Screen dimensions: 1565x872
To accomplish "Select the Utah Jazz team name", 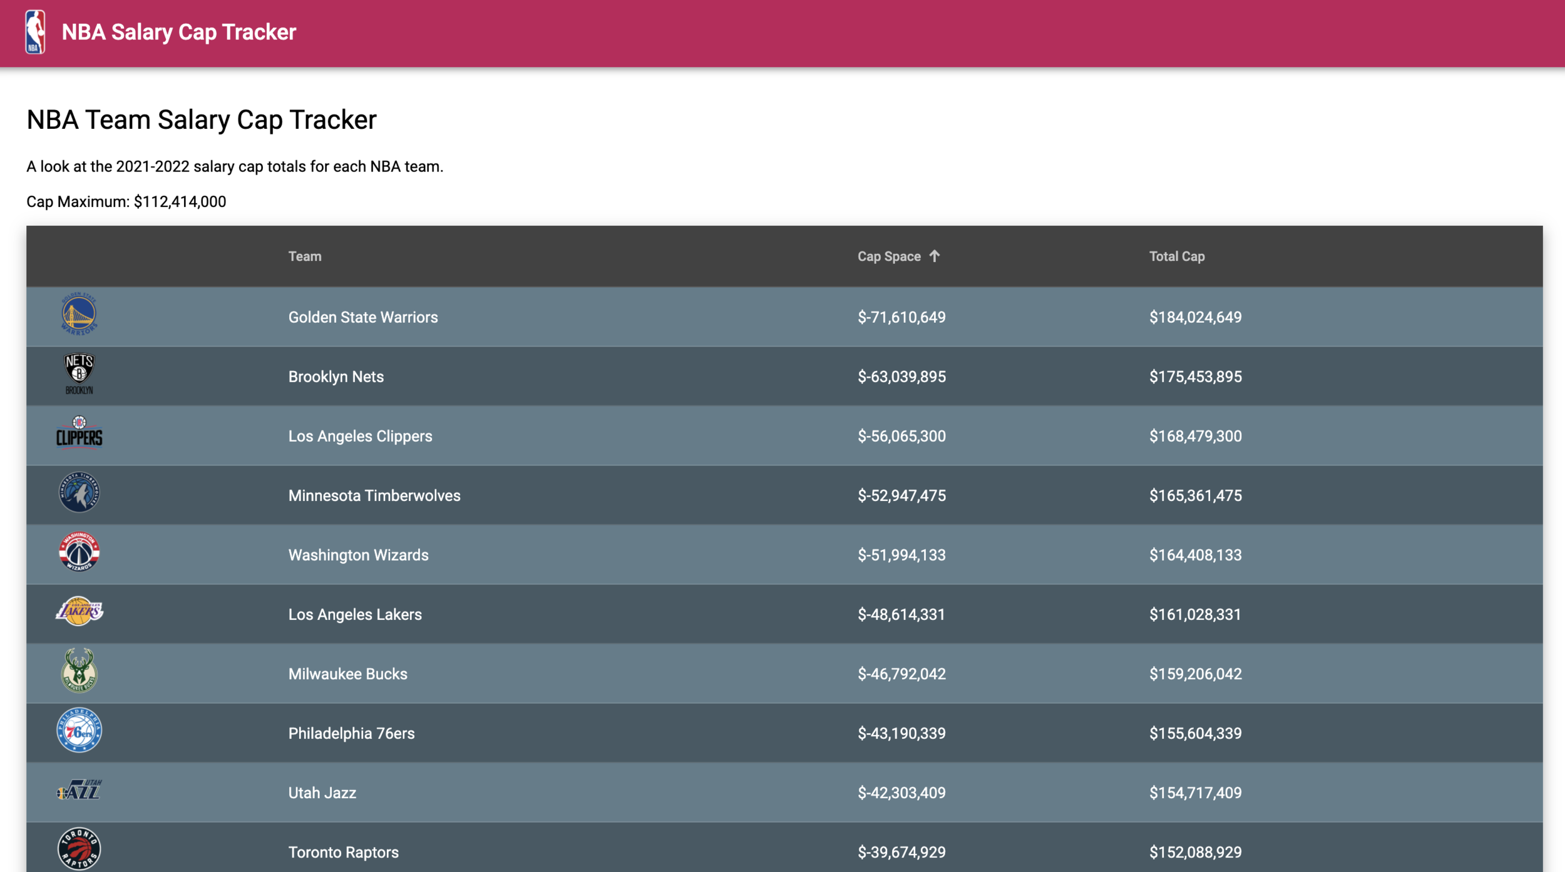I will tap(322, 793).
